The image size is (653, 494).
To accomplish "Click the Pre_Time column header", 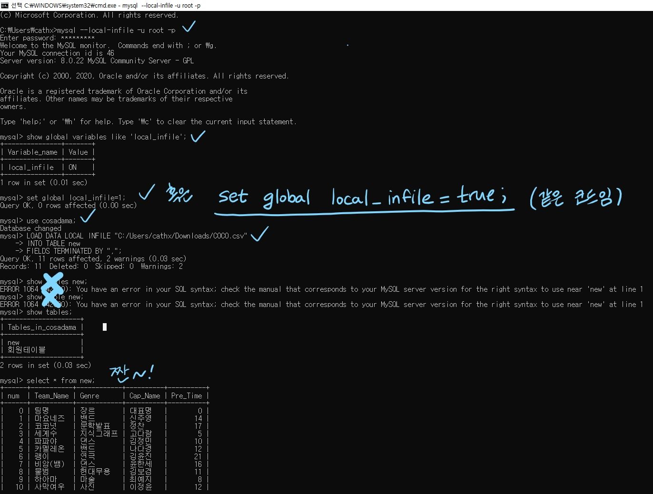I will pyautogui.click(x=187, y=395).
